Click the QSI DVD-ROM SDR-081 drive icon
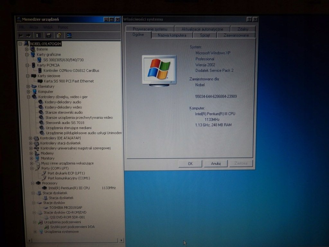 point(46,217)
